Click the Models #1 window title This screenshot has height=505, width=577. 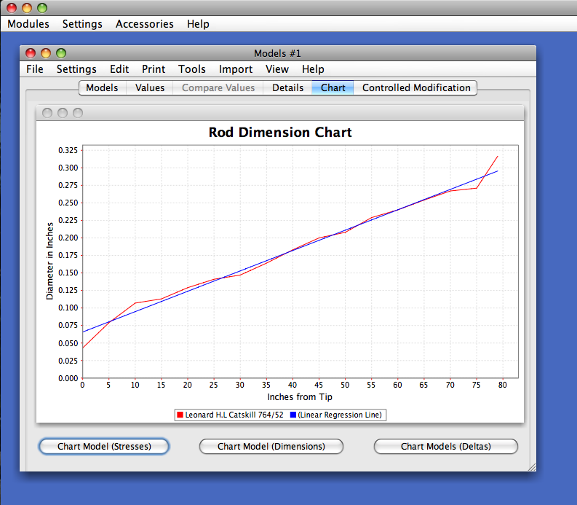[x=277, y=53]
